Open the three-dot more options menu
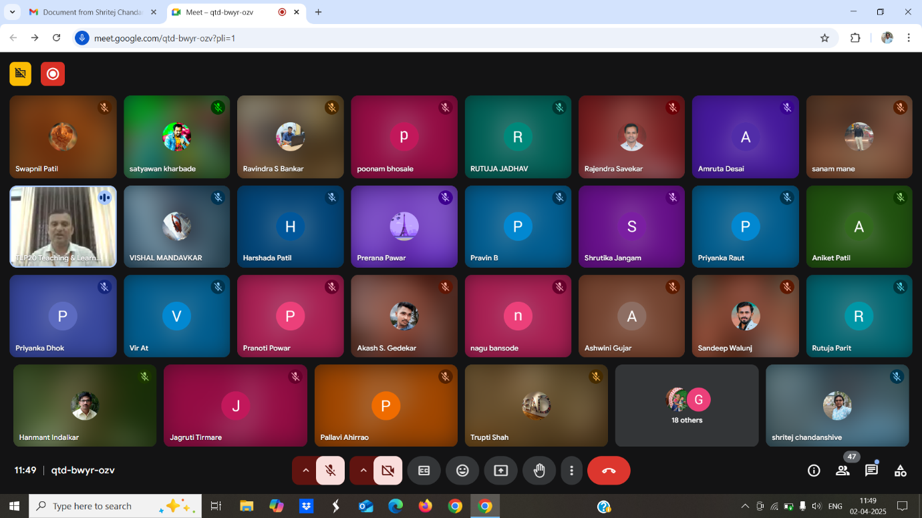 (x=571, y=471)
